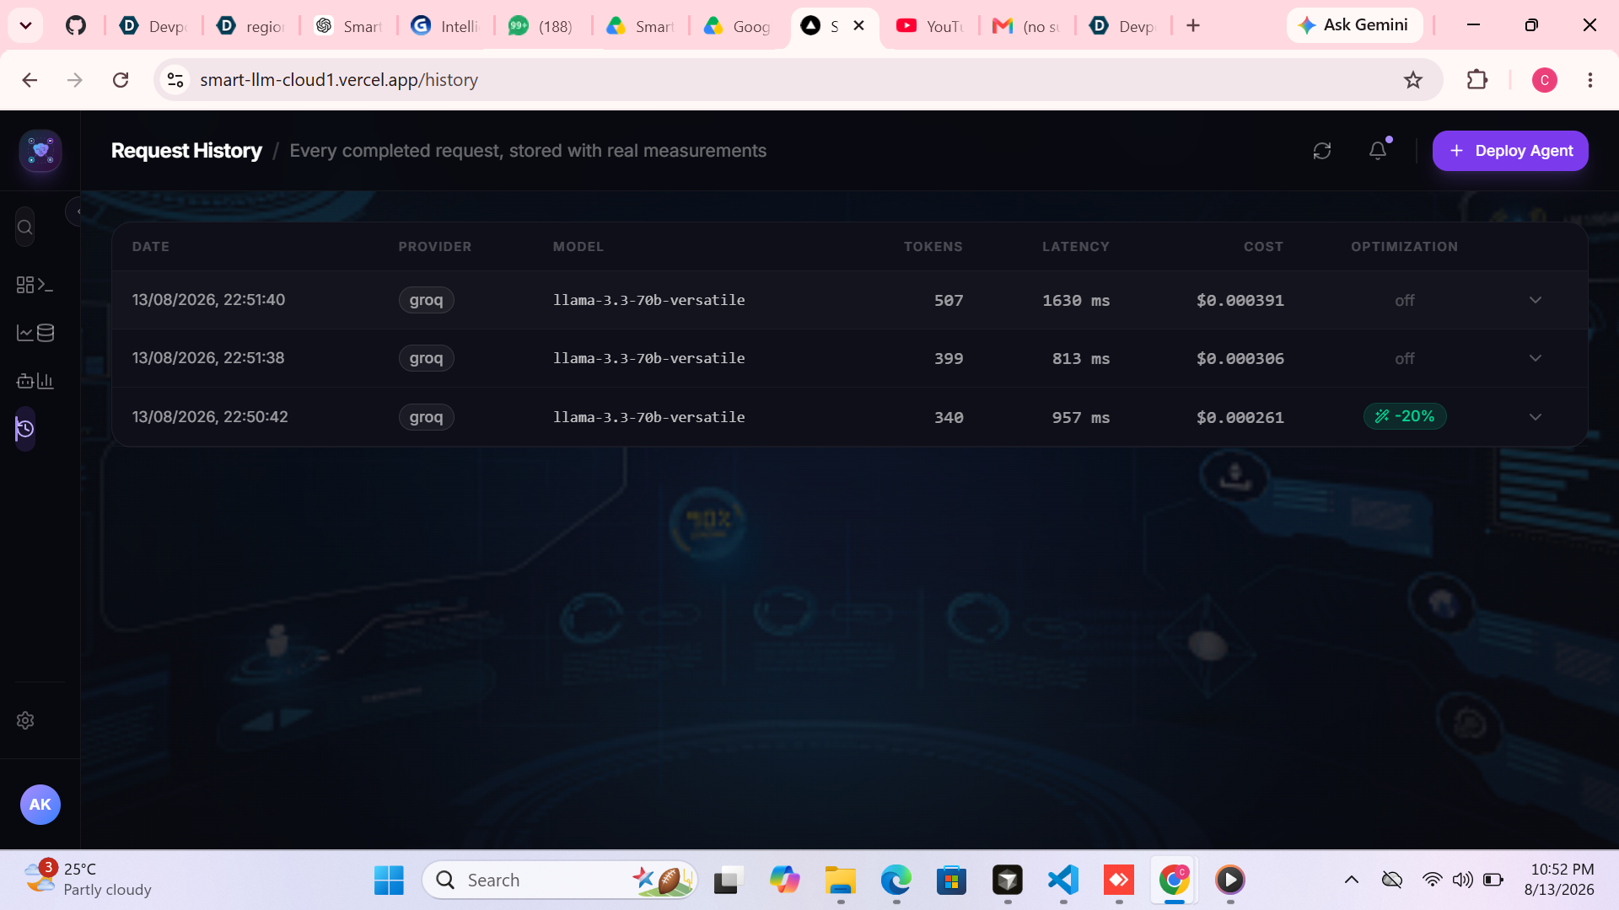
Task: Click the groq tag in the 22:50:42 row
Action: point(426,417)
